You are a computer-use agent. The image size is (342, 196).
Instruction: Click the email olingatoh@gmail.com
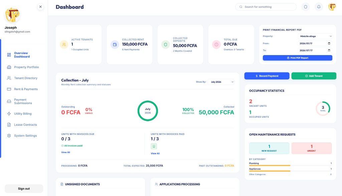coord(17,32)
